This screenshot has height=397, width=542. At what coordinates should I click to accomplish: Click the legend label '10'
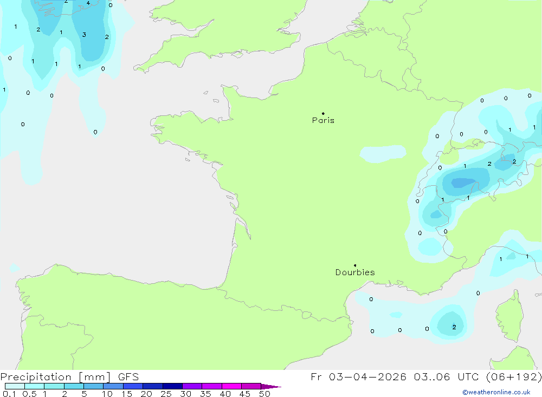click(107, 394)
